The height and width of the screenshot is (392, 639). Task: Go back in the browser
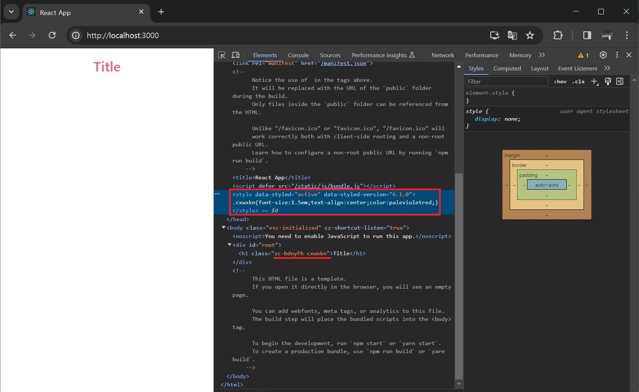tap(12, 35)
